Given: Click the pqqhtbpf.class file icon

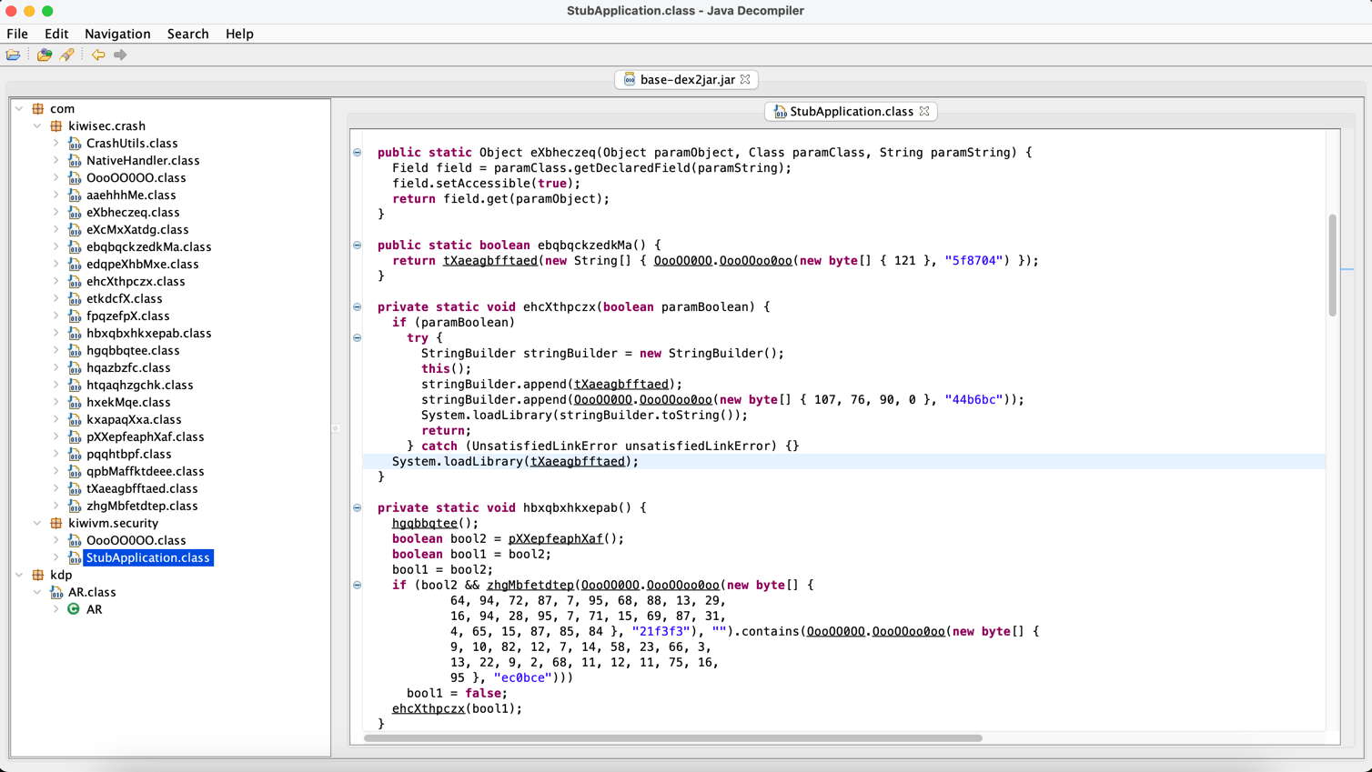Looking at the screenshot, I should [x=75, y=454].
